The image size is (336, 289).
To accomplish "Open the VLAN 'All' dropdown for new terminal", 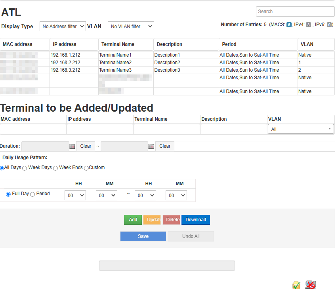I will [301, 129].
